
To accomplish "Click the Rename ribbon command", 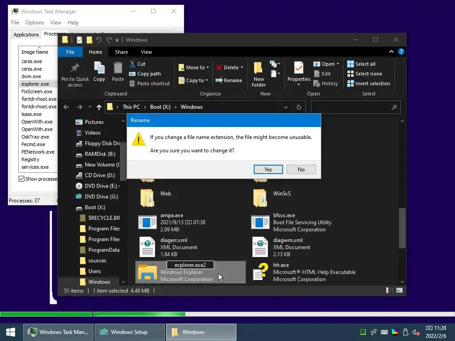I will point(229,80).
